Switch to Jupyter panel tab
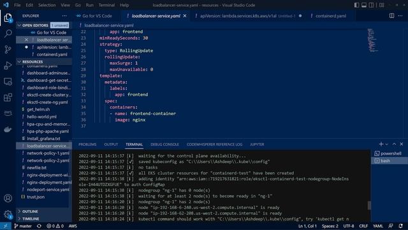Image resolution: width=408 pixels, height=230 pixels. pyautogui.click(x=257, y=144)
